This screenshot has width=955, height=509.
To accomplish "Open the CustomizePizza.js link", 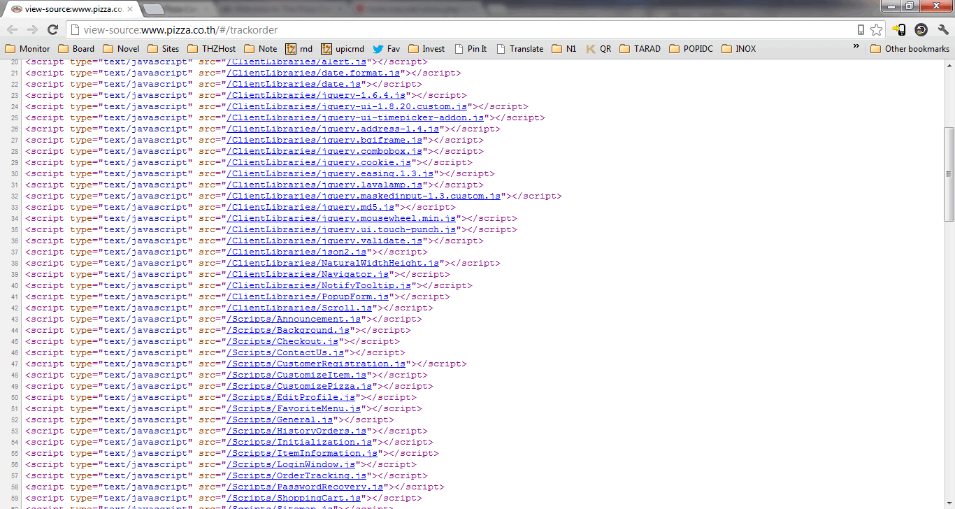I will [300, 386].
